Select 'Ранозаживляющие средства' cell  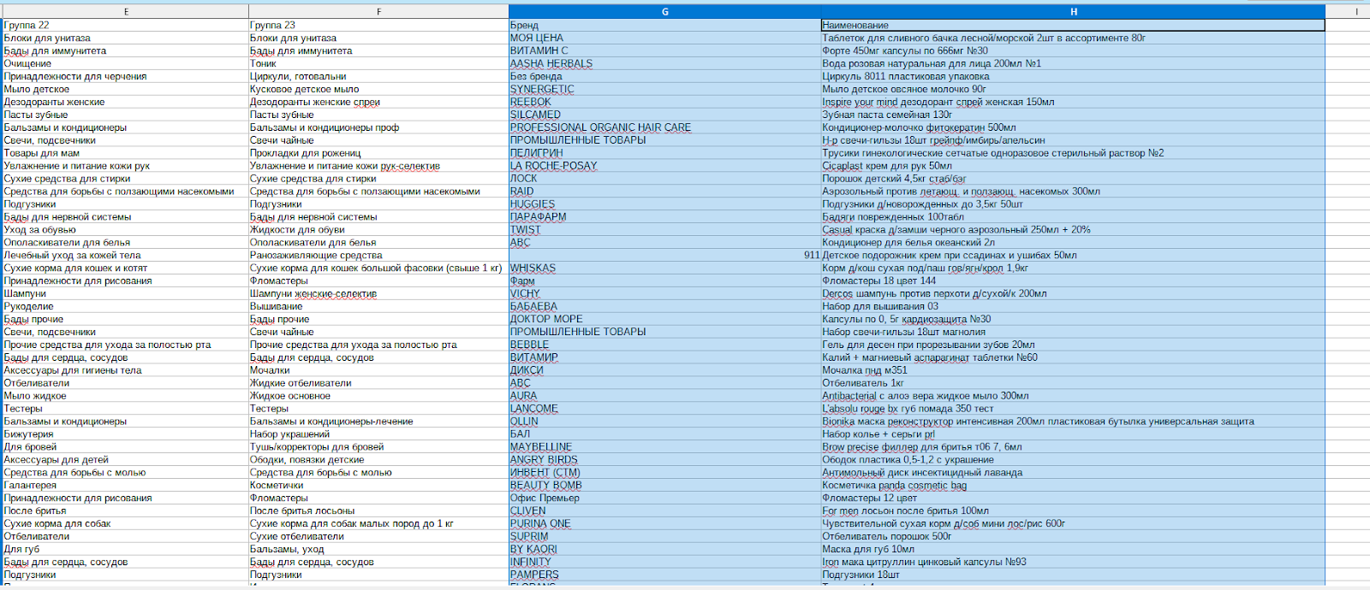(x=379, y=255)
